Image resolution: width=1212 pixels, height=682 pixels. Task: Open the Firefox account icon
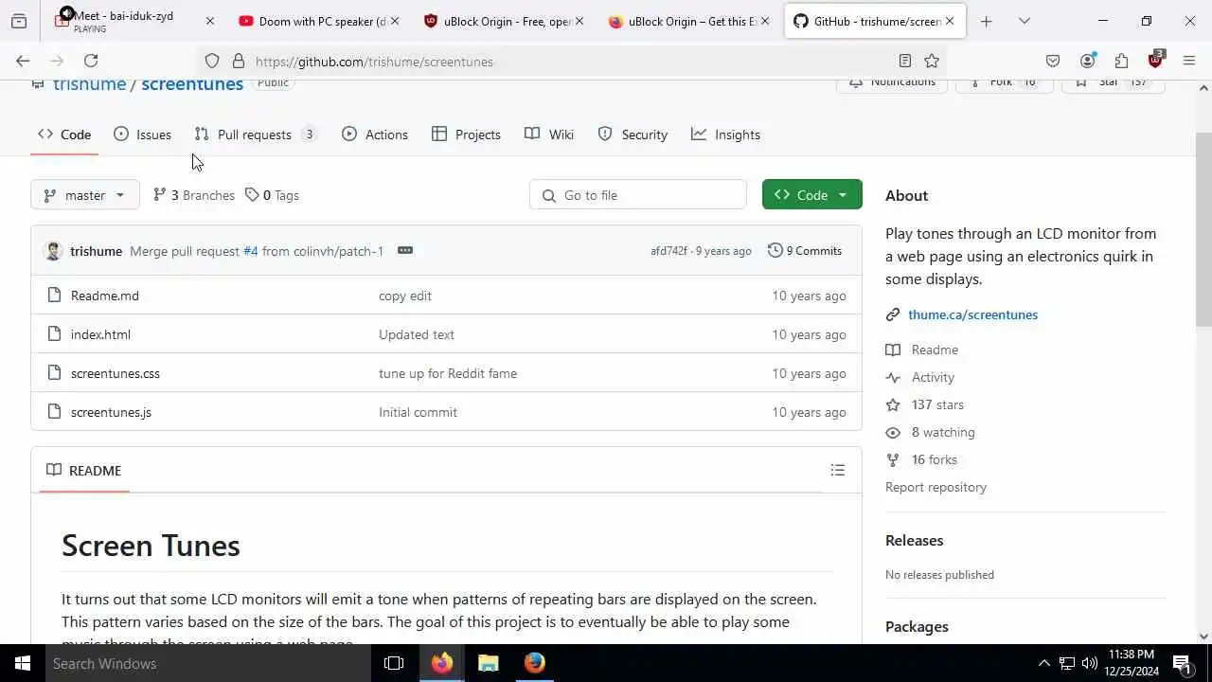(1087, 61)
